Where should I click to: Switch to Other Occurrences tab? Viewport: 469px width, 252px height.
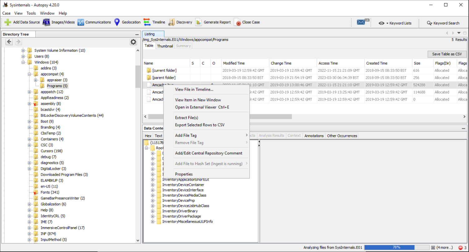pos(342,136)
